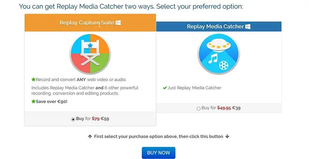This screenshot has width=309, height=159.
Task: Click Windows logo beside Replay Media Catcher
Action: tap(248, 27)
